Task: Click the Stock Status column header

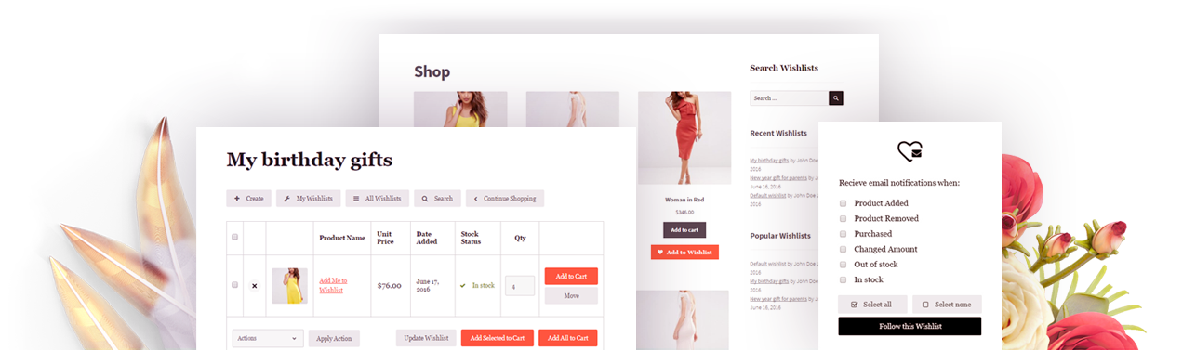Action: [471, 238]
